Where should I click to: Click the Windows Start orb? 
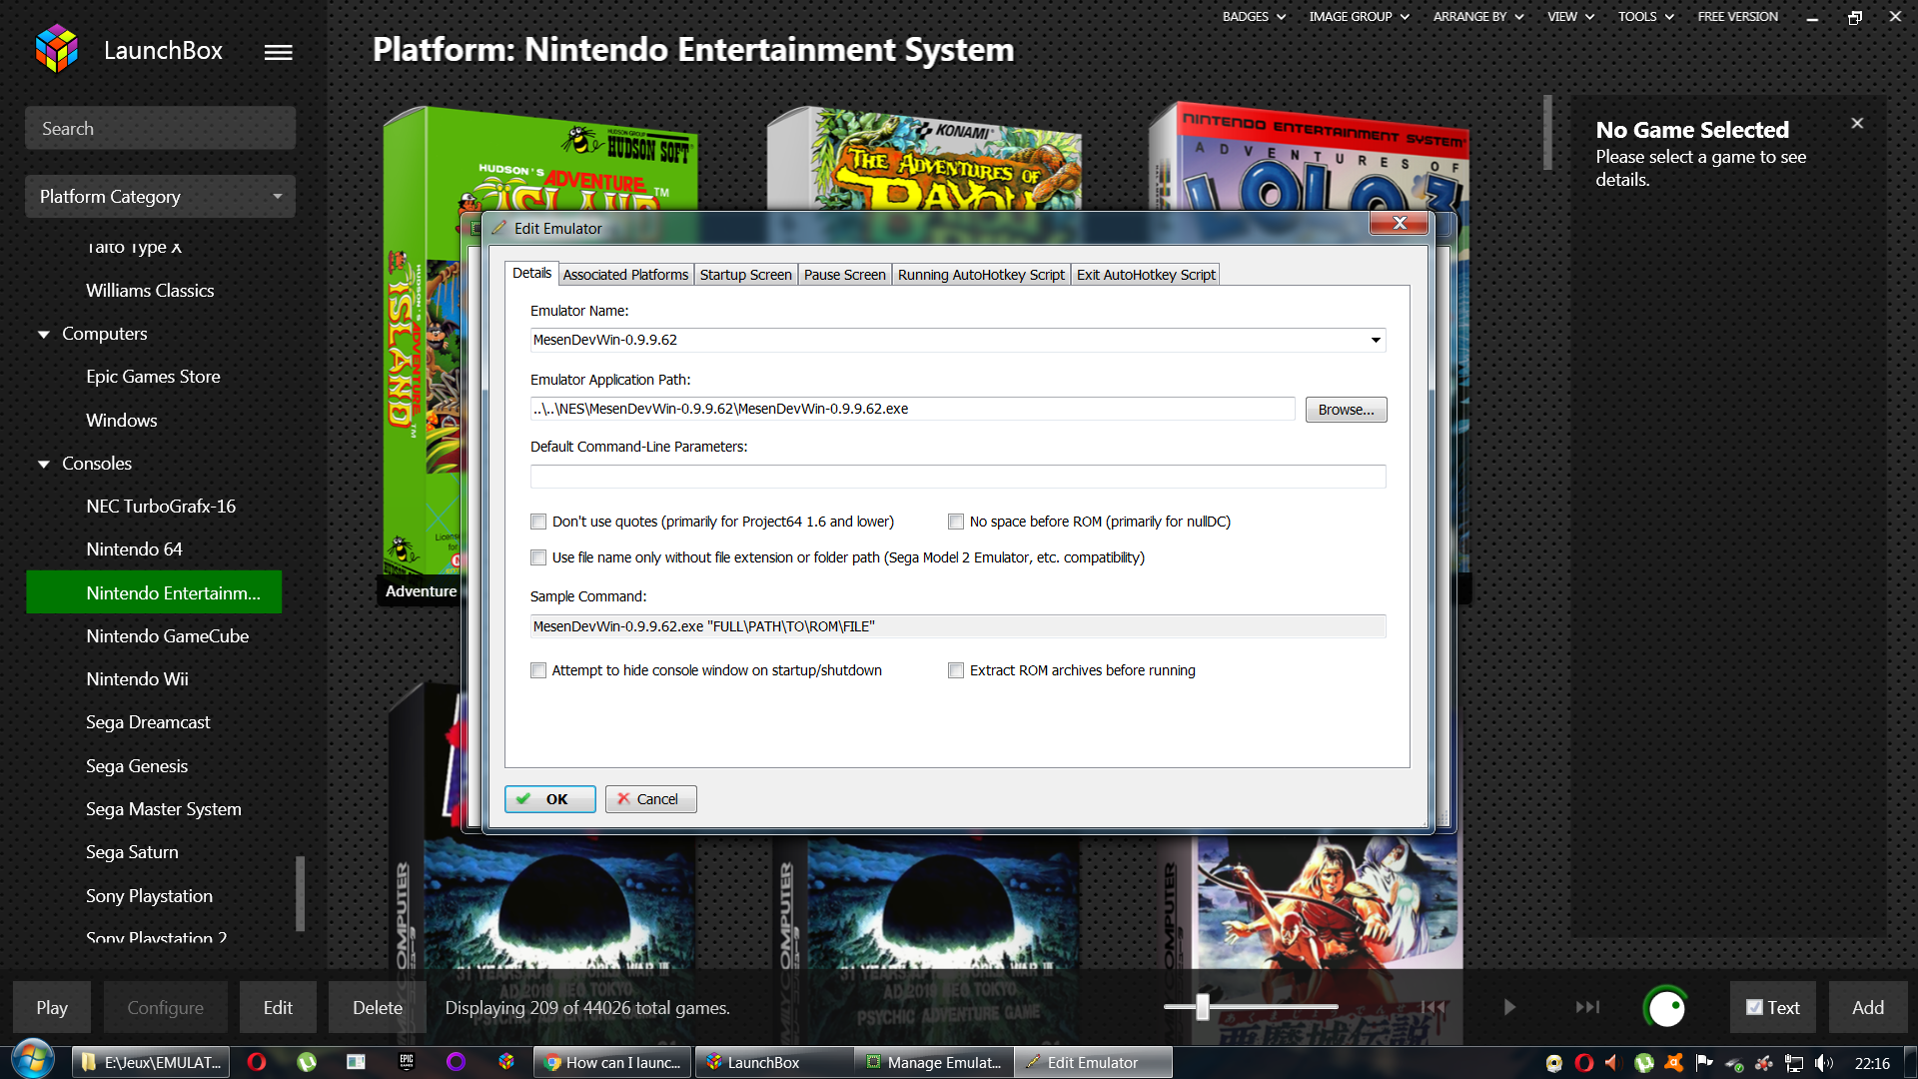tap(32, 1061)
